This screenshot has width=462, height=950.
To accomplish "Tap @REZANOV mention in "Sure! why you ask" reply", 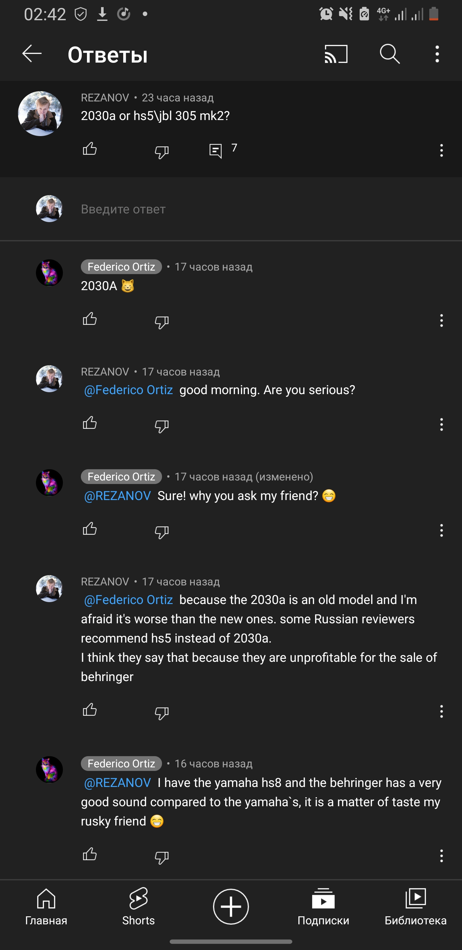I will 118,496.
